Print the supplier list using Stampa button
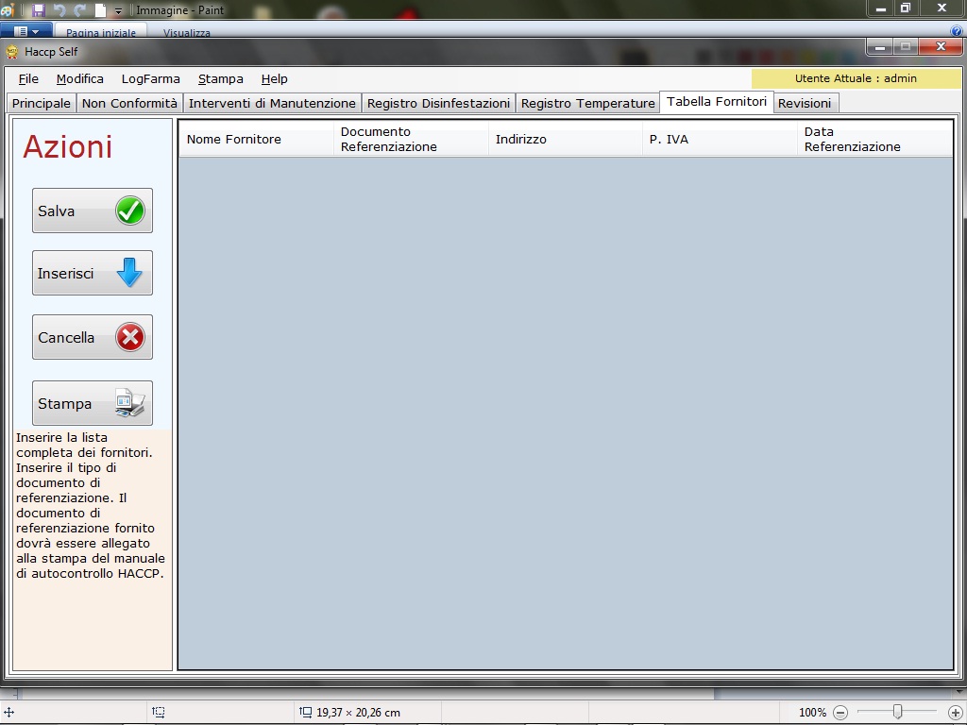The width and height of the screenshot is (967, 725). 92,403
